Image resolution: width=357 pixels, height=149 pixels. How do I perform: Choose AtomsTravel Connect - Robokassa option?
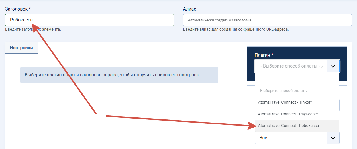click(297, 126)
